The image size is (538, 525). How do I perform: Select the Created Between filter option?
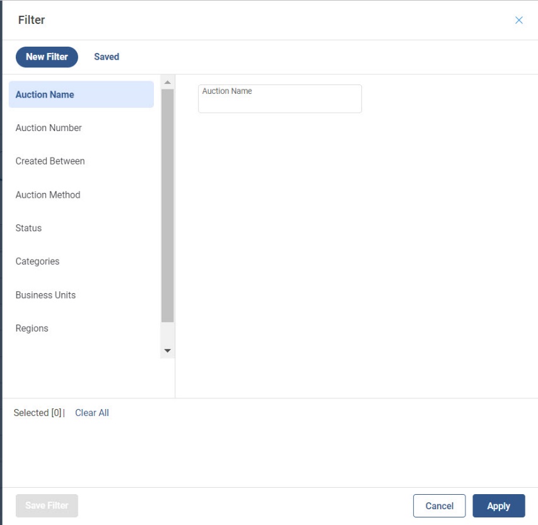pyautogui.click(x=50, y=161)
